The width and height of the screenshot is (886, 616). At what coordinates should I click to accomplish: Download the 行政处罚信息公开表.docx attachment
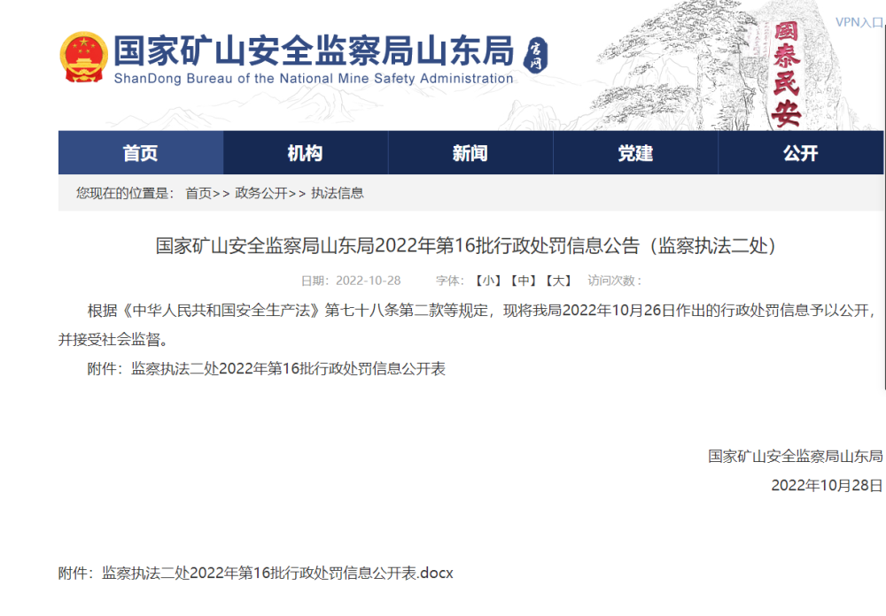277,573
